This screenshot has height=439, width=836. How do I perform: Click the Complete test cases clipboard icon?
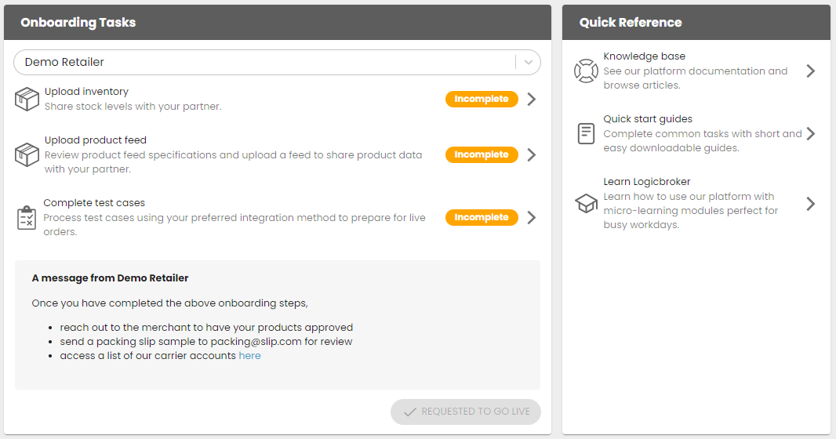(x=27, y=217)
